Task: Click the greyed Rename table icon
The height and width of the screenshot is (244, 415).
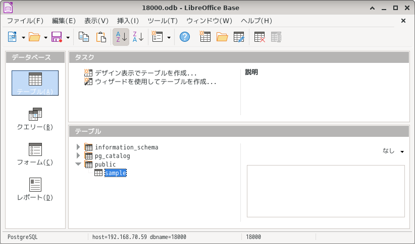Action: [276, 37]
